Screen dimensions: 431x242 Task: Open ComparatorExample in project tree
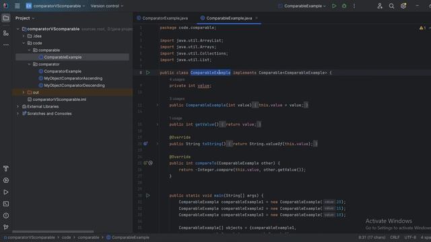[63, 71]
